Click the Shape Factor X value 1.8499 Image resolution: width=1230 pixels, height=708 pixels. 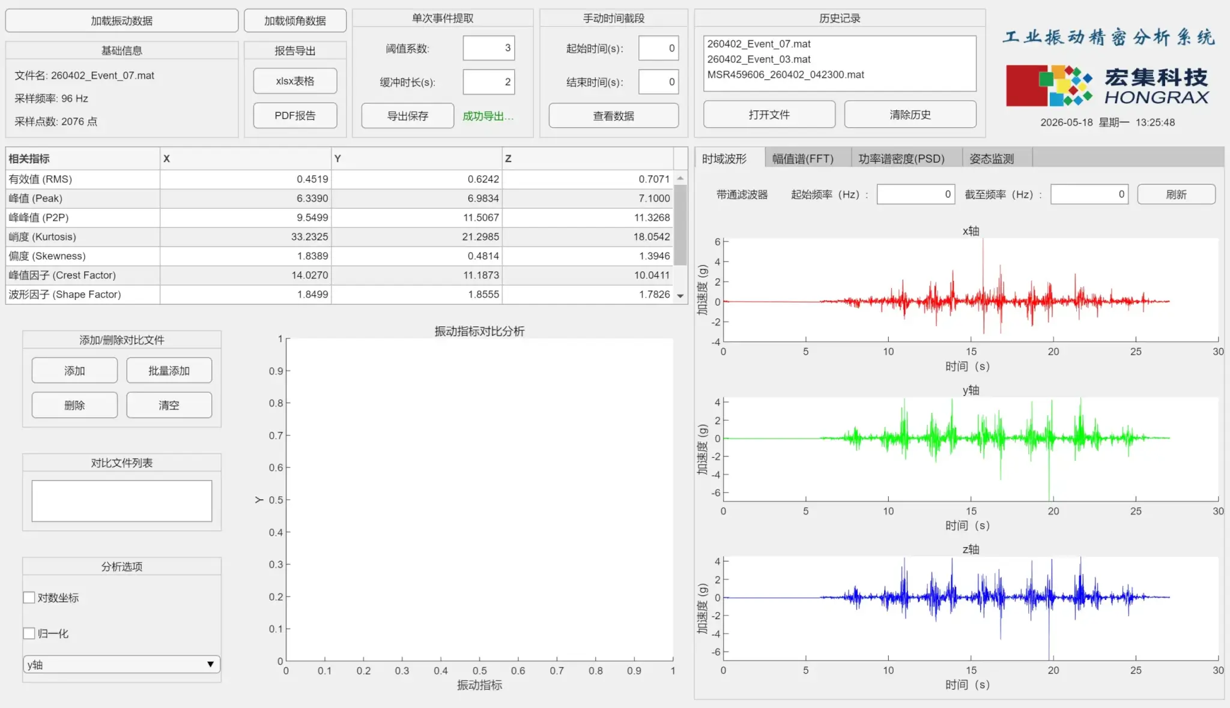point(312,294)
